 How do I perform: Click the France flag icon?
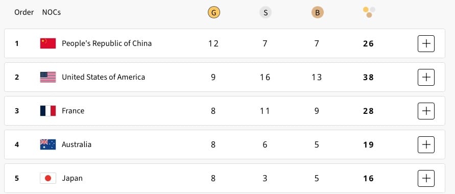click(x=48, y=111)
